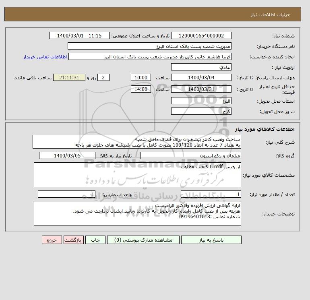
Task: Click the 'پاسخ به نیاز' button
Action: [x=211, y=240]
